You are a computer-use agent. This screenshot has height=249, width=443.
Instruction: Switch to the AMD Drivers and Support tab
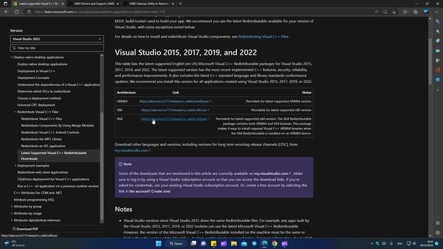tap(93, 3)
